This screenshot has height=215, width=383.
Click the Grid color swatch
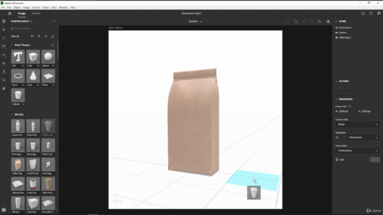(375, 159)
